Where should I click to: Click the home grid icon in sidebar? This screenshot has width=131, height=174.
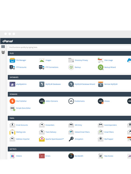3,47
